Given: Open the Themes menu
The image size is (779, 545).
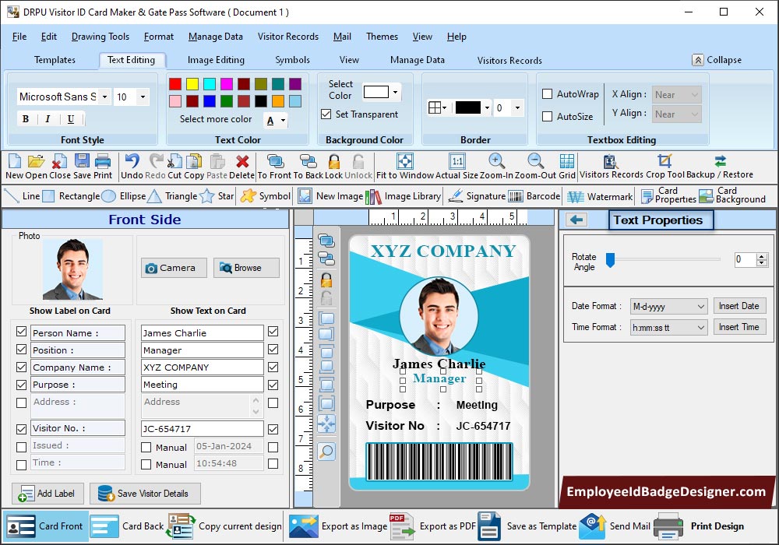Looking at the screenshot, I should point(382,37).
